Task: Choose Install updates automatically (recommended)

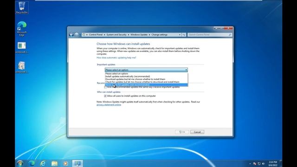Action: (146, 77)
